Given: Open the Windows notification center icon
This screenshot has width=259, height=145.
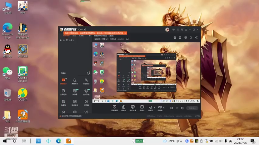Looking at the screenshot, I should point(253,141).
